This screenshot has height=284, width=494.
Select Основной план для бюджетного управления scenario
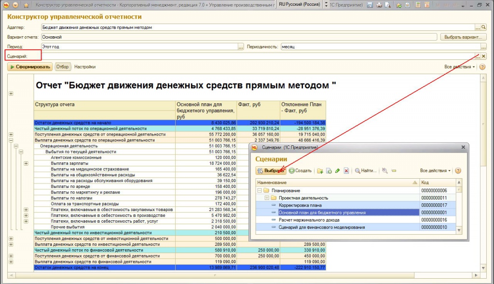coord(356,213)
